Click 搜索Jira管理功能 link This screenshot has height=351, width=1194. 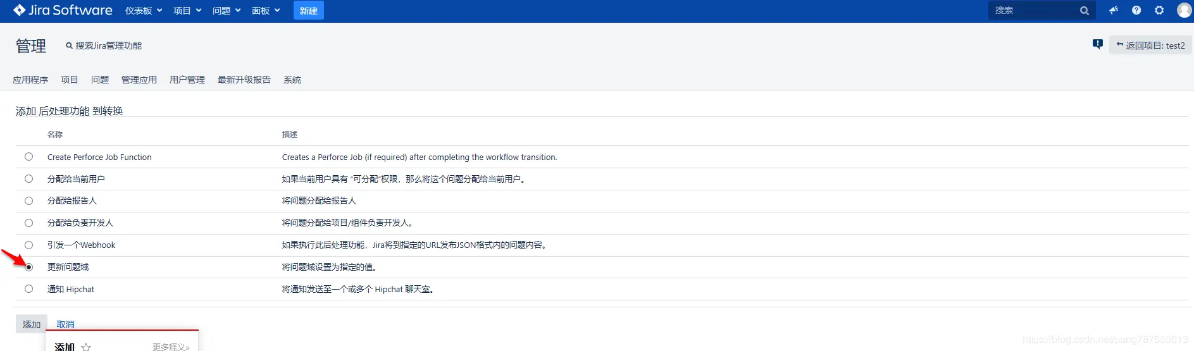(104, 46)
